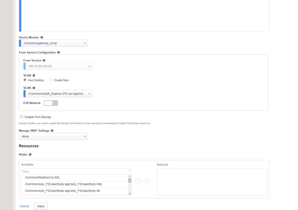Open the Manage SNAT Settings dropdown
Screen dimensions: 298x210
[x=53, y=136]
